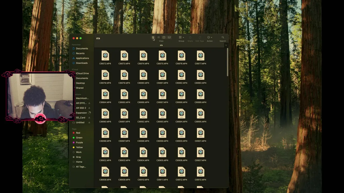This screenshot has height=193, width=344.
Task: Select video file C8894.MP4
Action: tap(181, 114)
